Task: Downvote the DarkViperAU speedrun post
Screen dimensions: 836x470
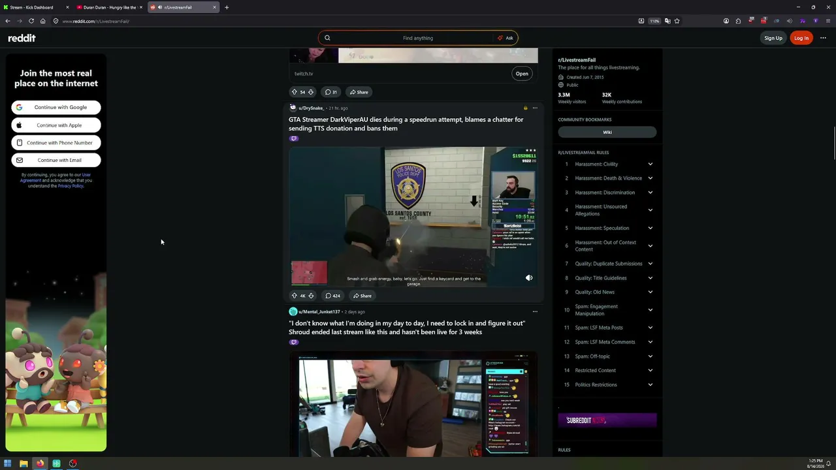Action: (x=311, y=296)
